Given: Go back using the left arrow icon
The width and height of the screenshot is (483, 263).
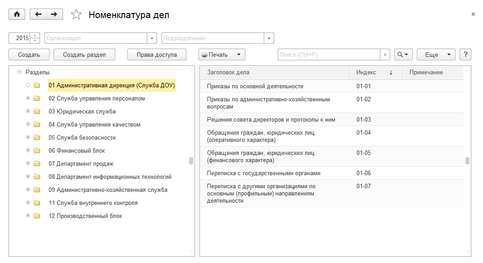Looking at the screenshot, I should pyautogui.click(x=39, y=14).
